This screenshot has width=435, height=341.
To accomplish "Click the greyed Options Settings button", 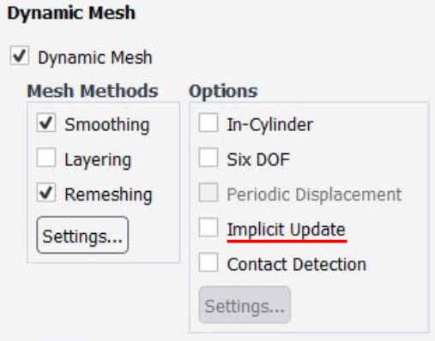I will coord(245,305).
